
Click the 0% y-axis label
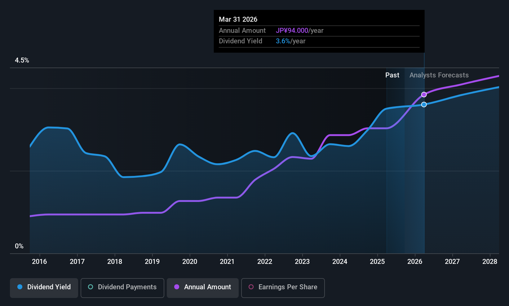point(19,246)
